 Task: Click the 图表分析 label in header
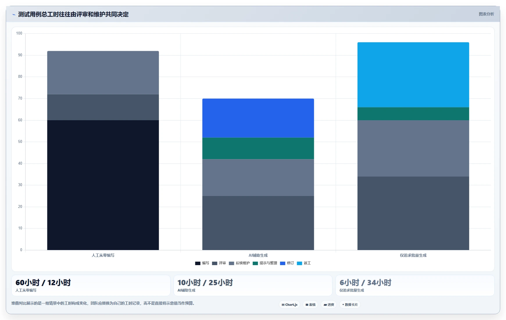pyautogui.click(x=486, y=14)
